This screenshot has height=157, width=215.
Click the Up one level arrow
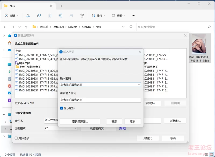tap(26, 27)
